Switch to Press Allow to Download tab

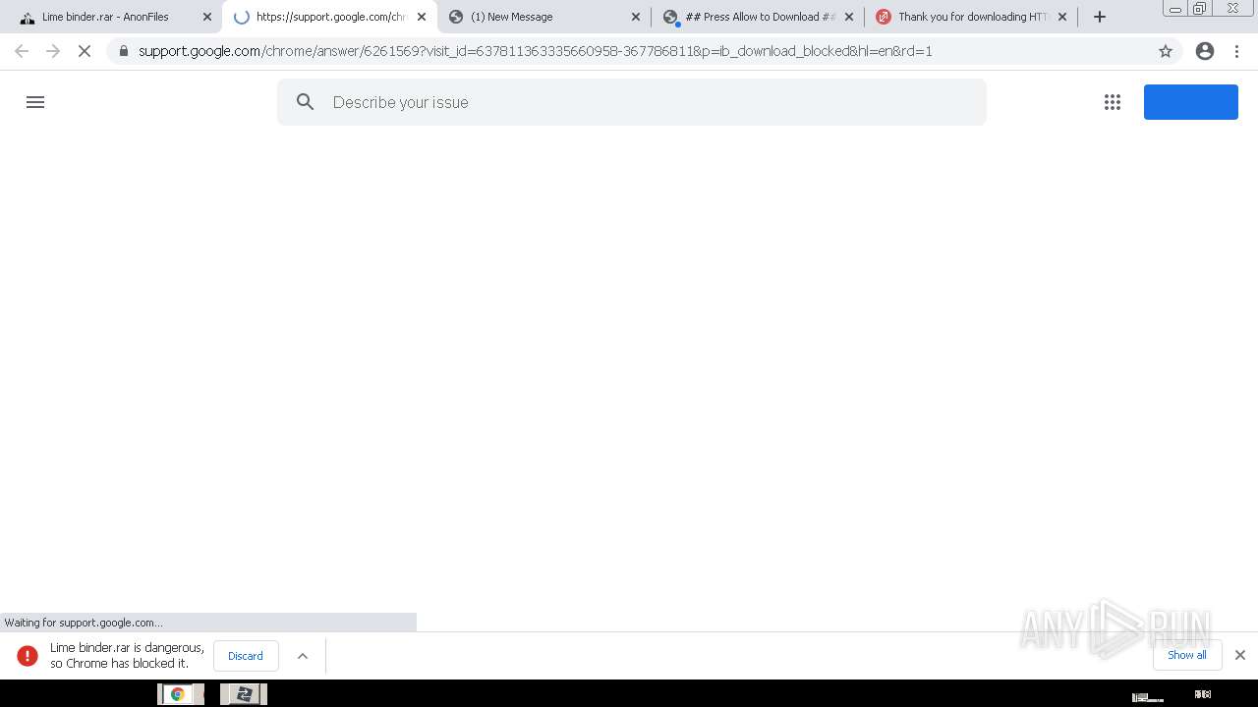click(x=758, y=17)
